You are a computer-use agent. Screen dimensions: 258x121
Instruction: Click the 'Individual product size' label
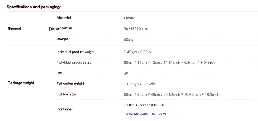coord(74,63)
